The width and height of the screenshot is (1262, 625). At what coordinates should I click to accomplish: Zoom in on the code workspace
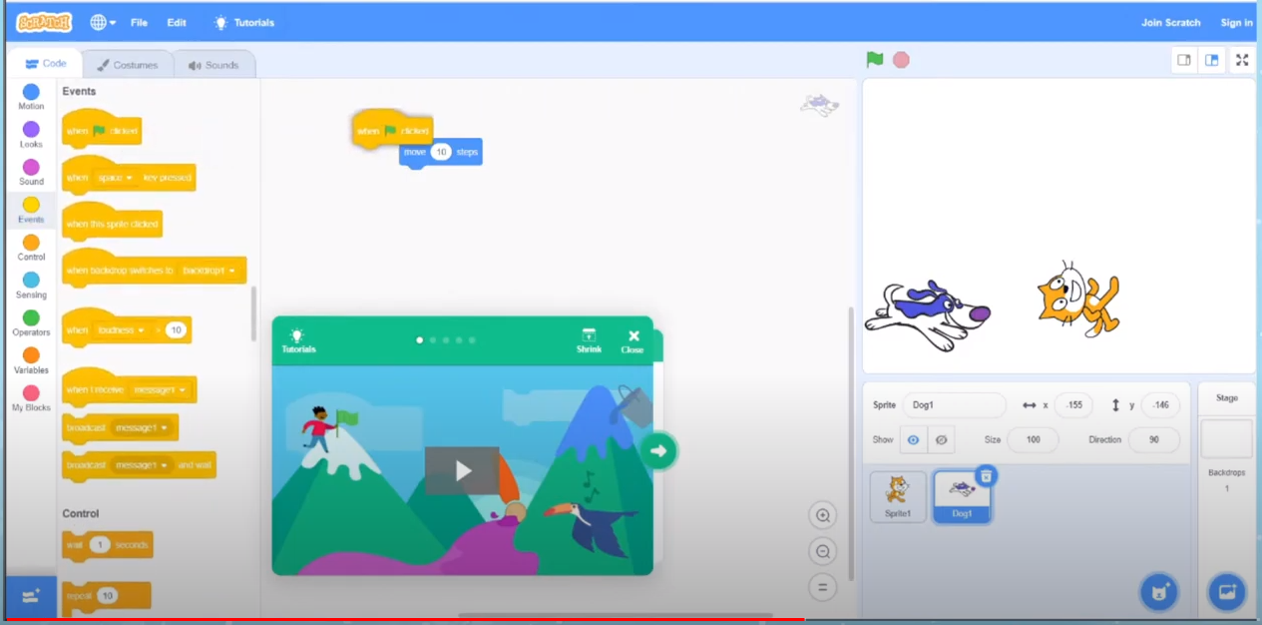click(x=823, y=515)
